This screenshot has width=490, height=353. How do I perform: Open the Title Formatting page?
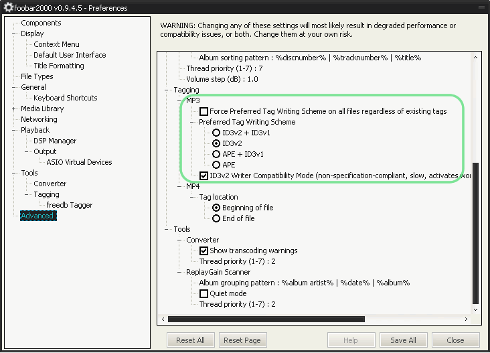pyautogui.click(x=59, y=66)
